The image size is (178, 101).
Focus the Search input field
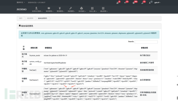tap(146, 42)
